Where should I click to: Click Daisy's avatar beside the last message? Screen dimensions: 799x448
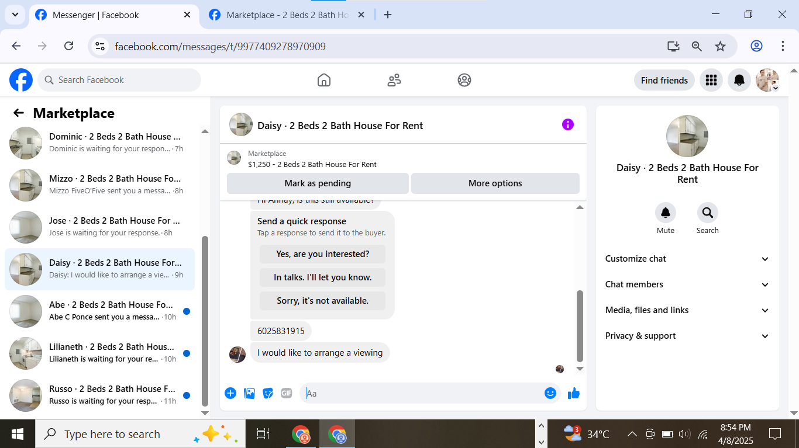tap(237, 354)
